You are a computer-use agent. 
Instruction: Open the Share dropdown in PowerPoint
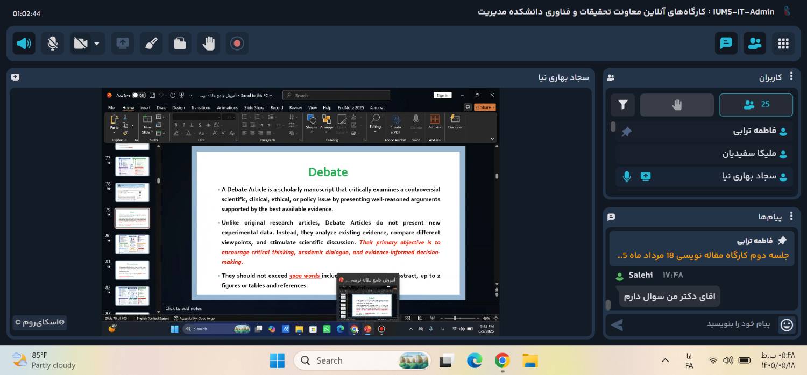(x=485, y=107)
